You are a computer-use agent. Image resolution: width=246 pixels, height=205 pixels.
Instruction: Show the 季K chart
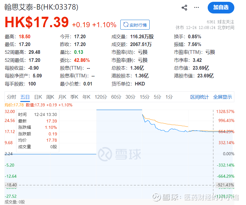(x=74, y=97)
